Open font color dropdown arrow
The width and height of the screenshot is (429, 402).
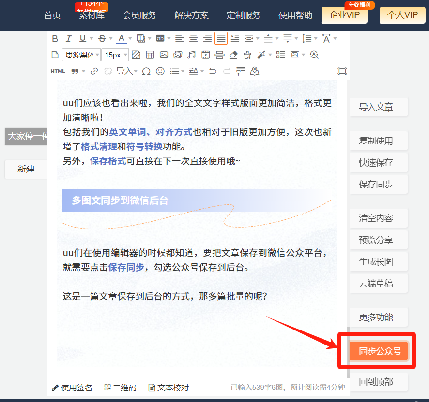pyautogui.click(x=130, y=39)
